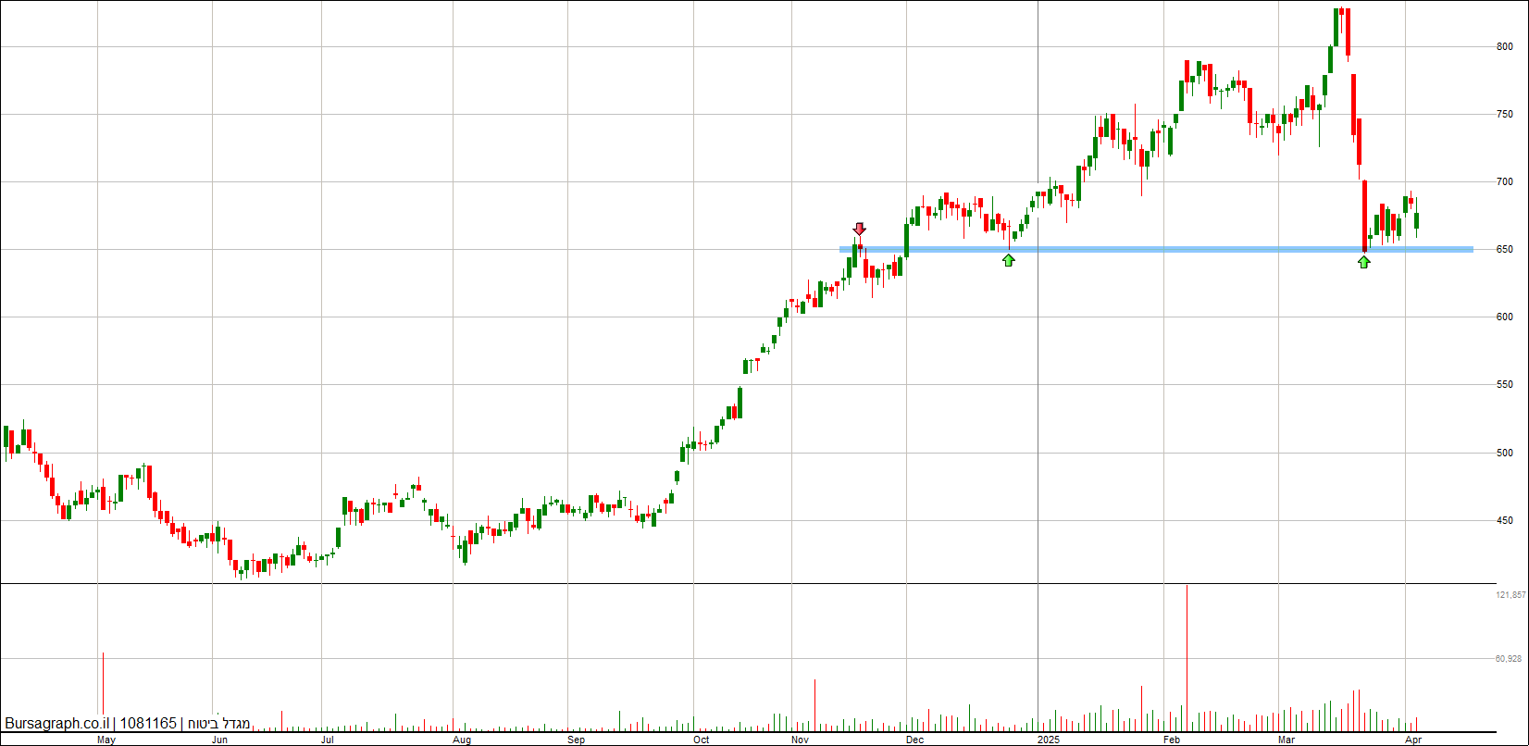Image resolution: width=1529 pixels, height=746 pixels.
Task: Click the 550 price axis label
Action: click(1505, 385)
